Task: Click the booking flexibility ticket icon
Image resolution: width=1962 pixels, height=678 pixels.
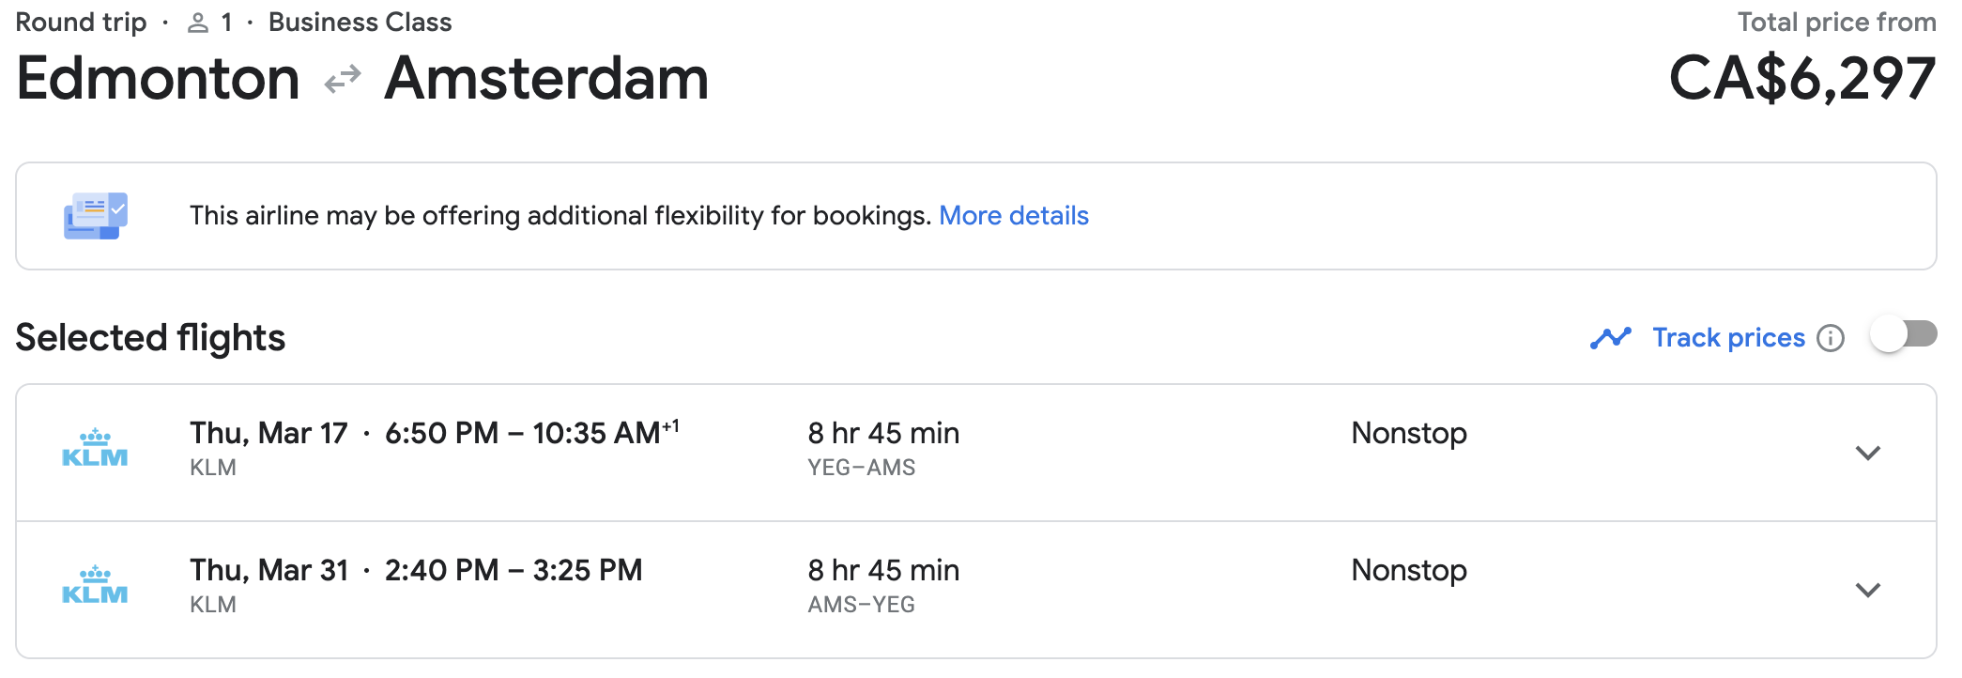Action: [96, 216]
